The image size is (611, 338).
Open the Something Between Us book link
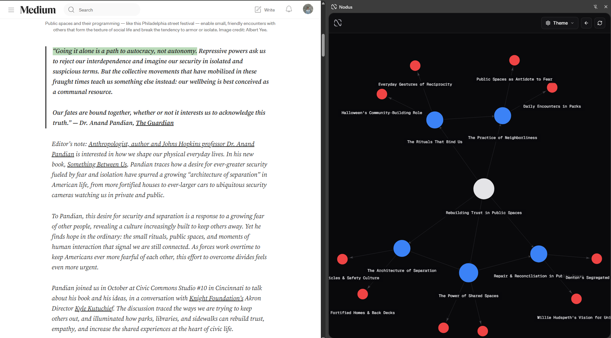click(97, 165)
